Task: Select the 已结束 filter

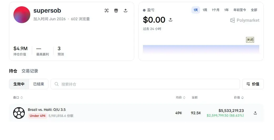Action: [38, 84]
